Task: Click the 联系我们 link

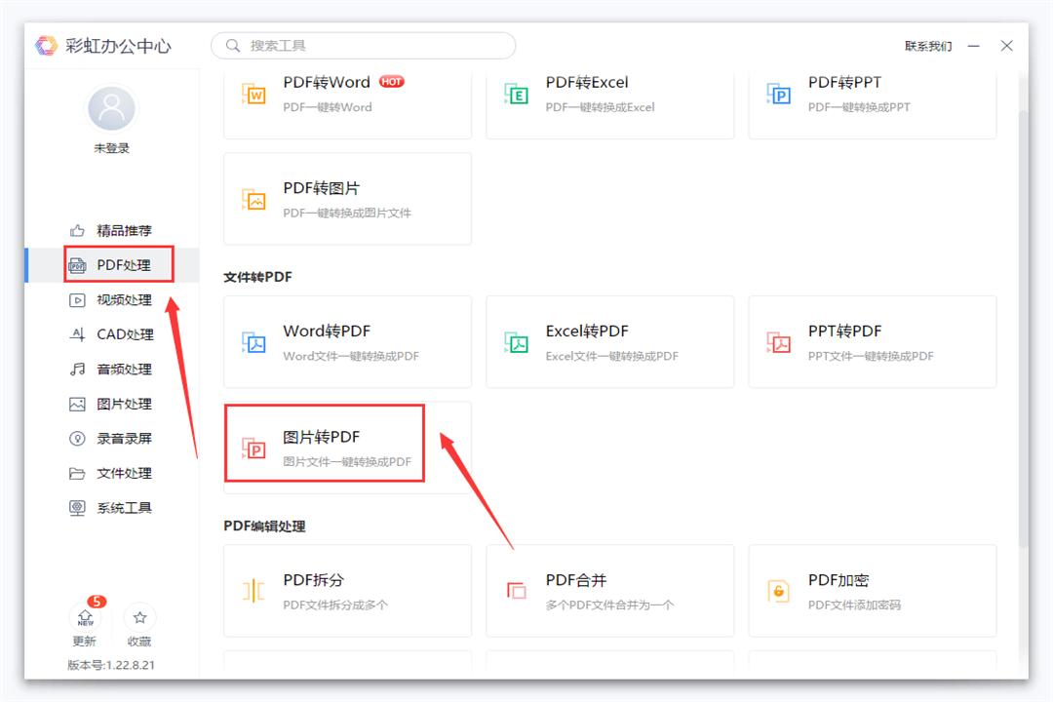Action: [926, 45]
